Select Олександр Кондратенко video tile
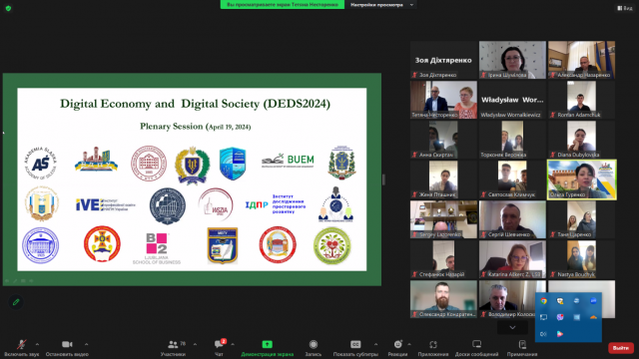The width and height of the screenshot is (639, 359). pyautogui.click(x=443, y=299)
